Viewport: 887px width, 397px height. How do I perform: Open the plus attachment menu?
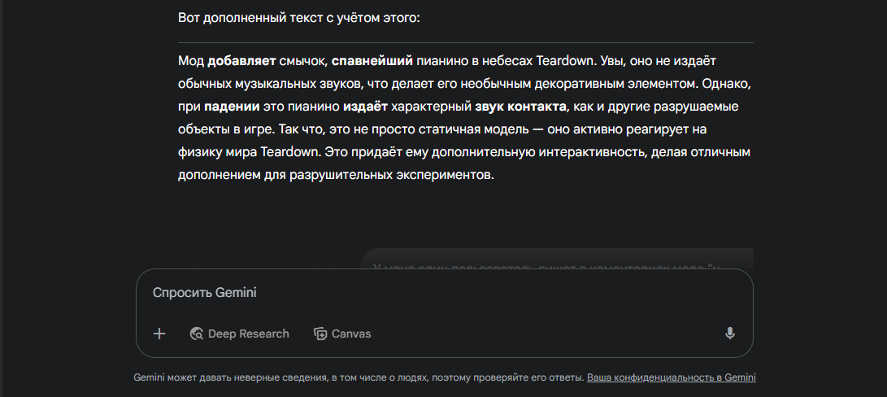159,334
